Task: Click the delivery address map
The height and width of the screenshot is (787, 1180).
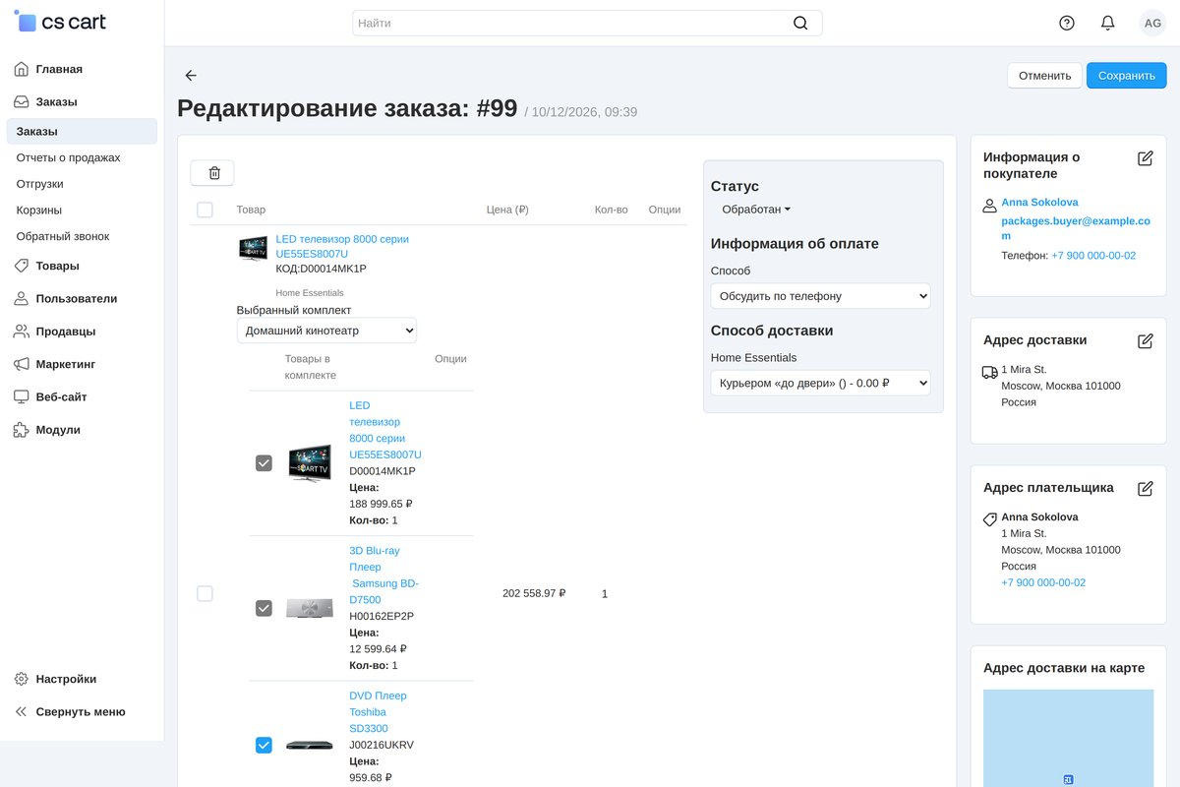Action: (1068, 738)
